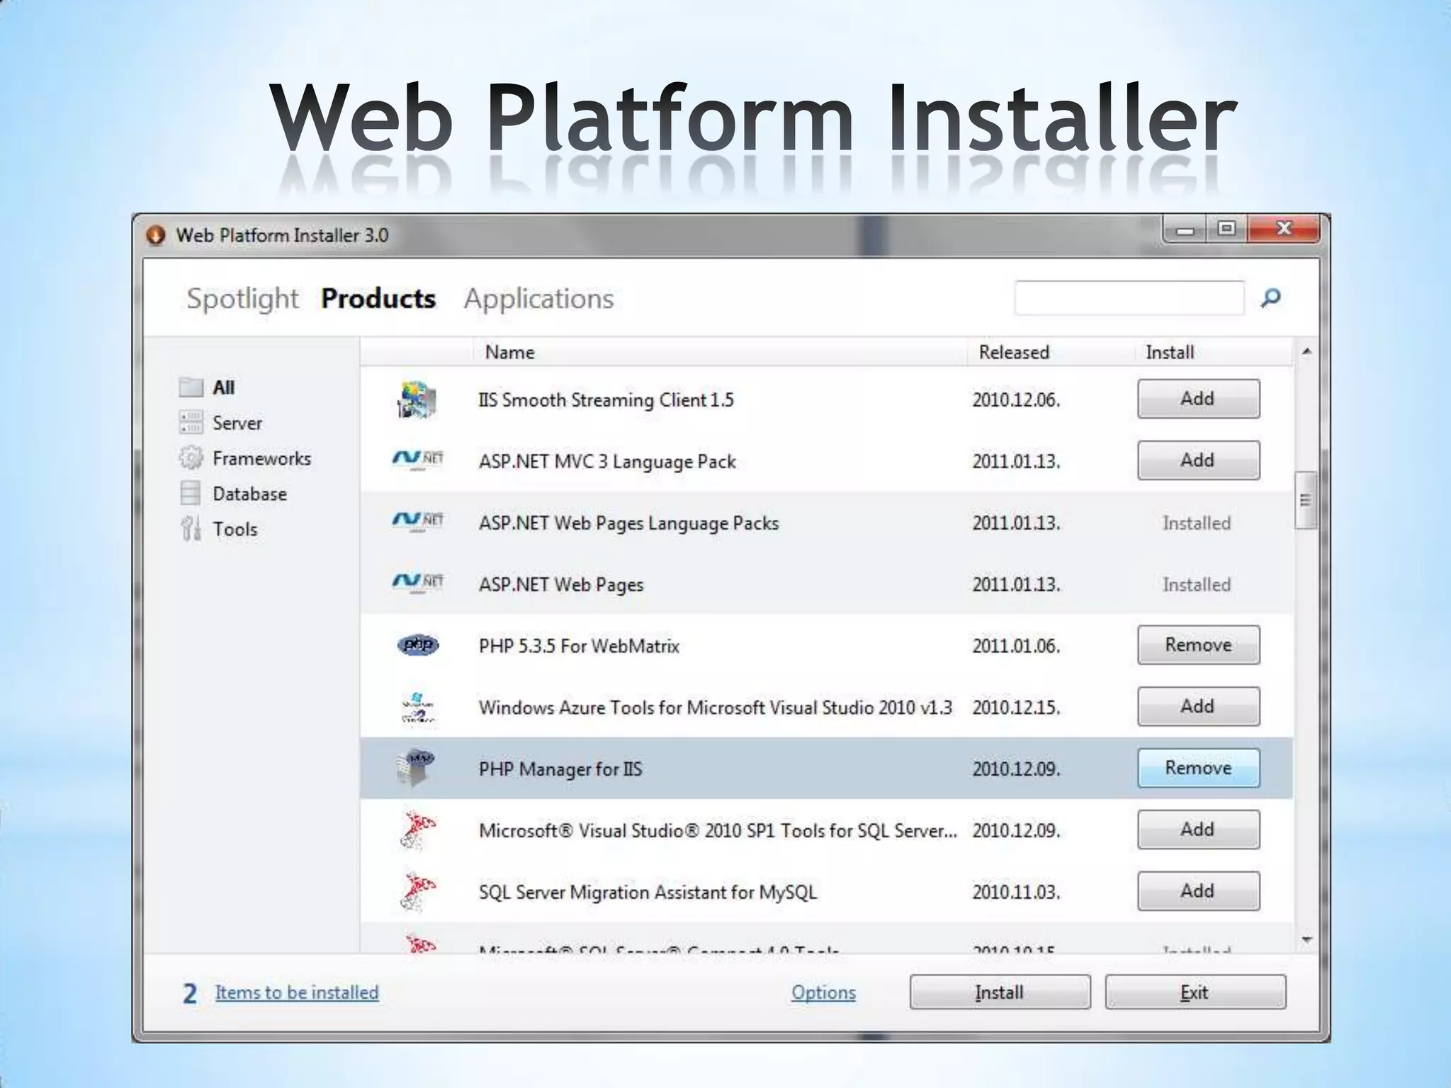Switch to the Products tab

378,299
